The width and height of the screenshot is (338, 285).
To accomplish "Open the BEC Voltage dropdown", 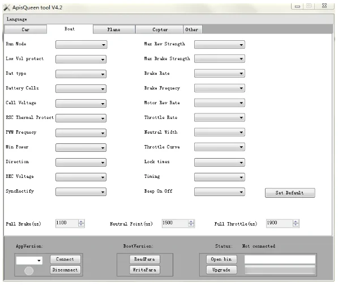I will (x=81, y=177).
